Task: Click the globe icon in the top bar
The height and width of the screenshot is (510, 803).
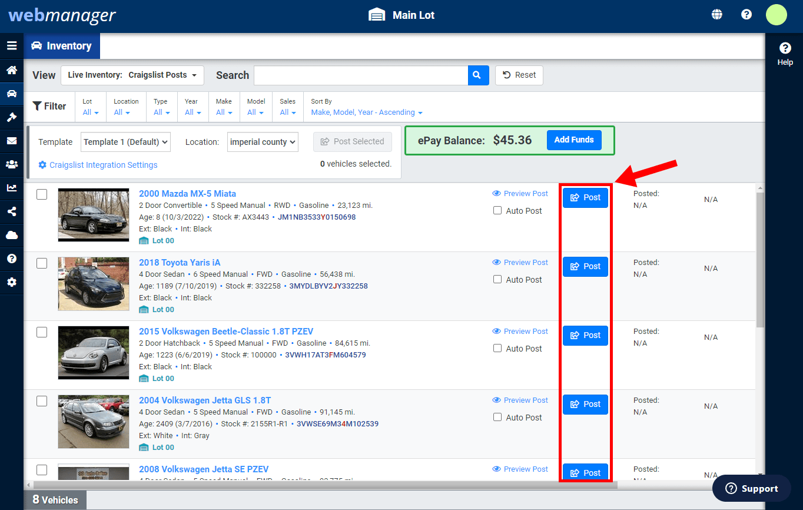Action: pos(716,14)
